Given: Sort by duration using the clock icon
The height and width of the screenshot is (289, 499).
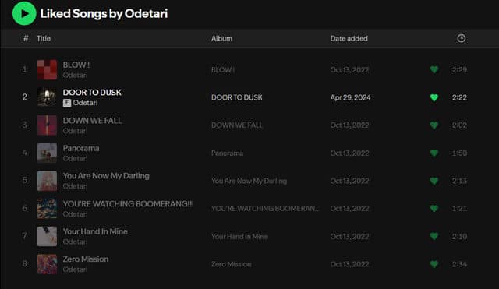Looking at the screenshot, I should coord(461,38).
